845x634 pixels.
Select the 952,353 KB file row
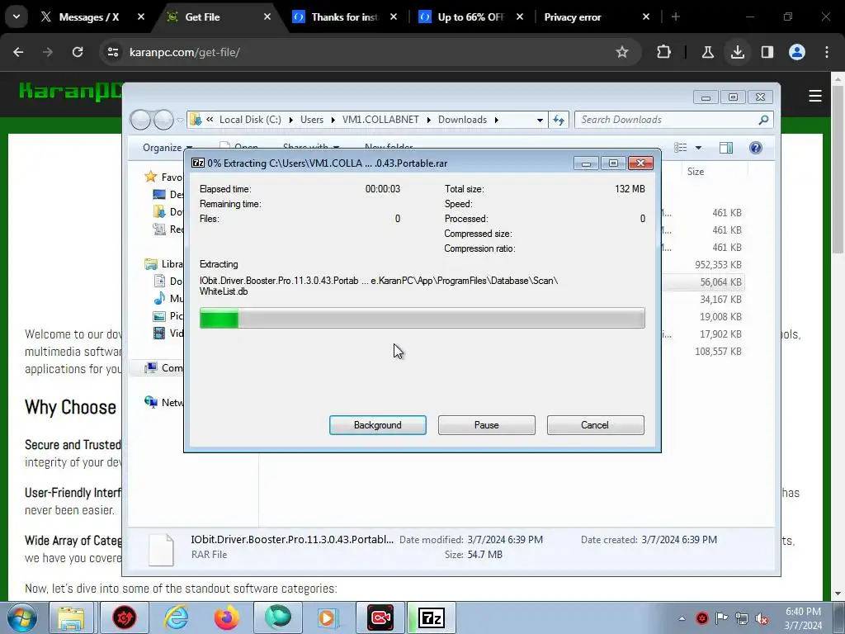(704, 265)
